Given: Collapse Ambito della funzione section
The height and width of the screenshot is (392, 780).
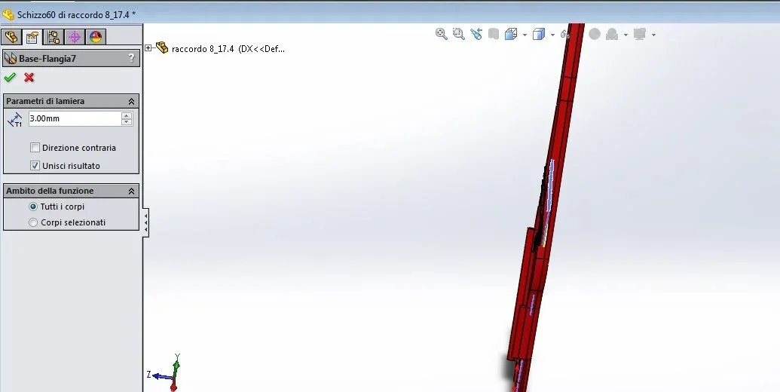Looking at the screenshot, I should (x=131, y=191).
